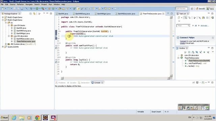Click the Debug bug icon in the toolbar
This screenshot has width=216, height=121.
[31, 9]
